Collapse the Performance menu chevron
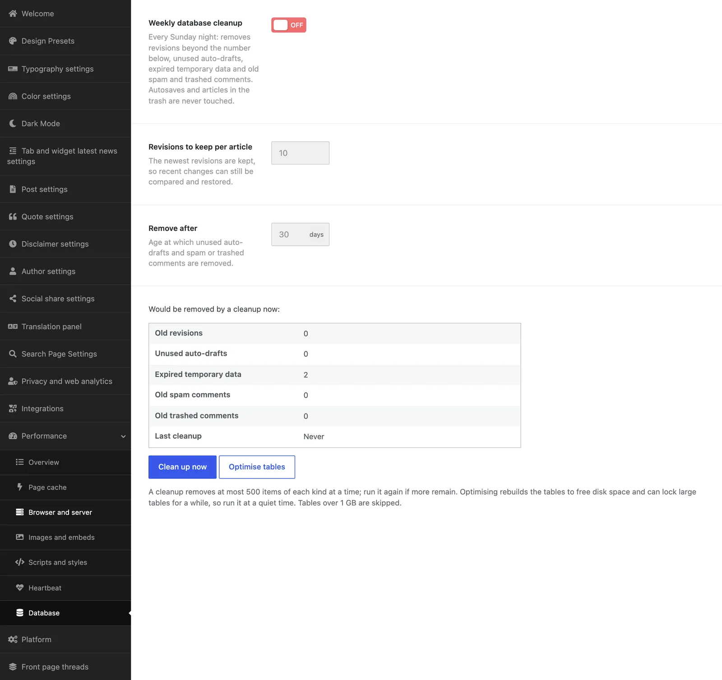The width and height of the screenshot is (722, 680). coord(123,436)
